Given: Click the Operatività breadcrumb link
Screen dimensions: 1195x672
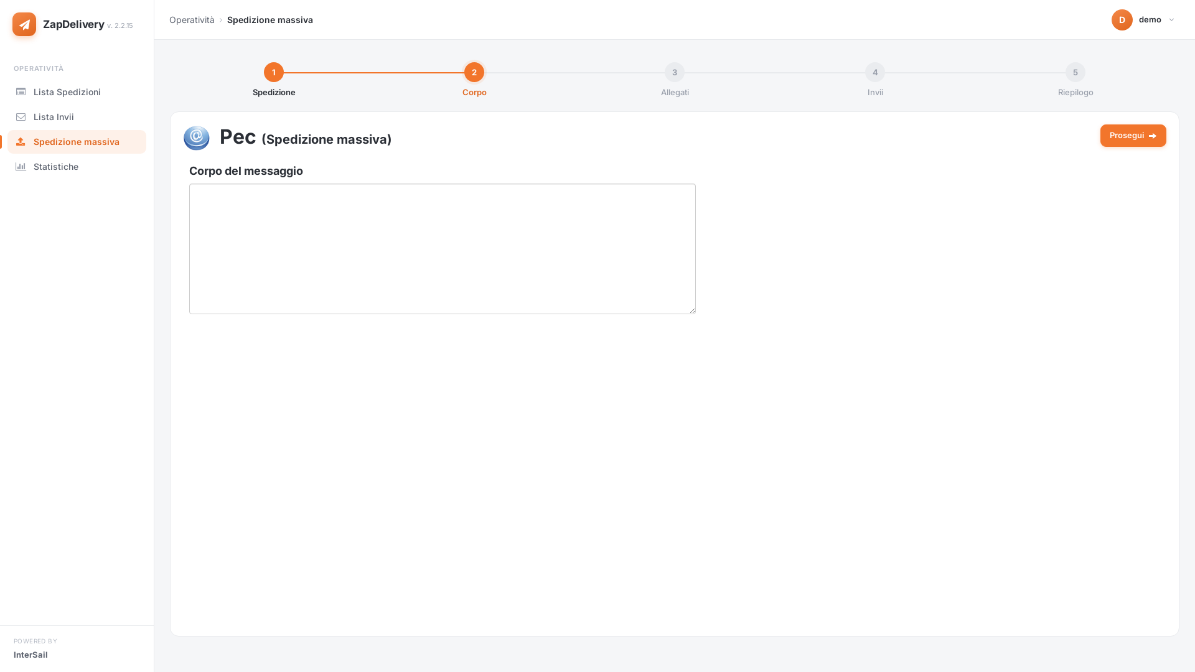Looking at the screenshot, I should tap(192, 20).
